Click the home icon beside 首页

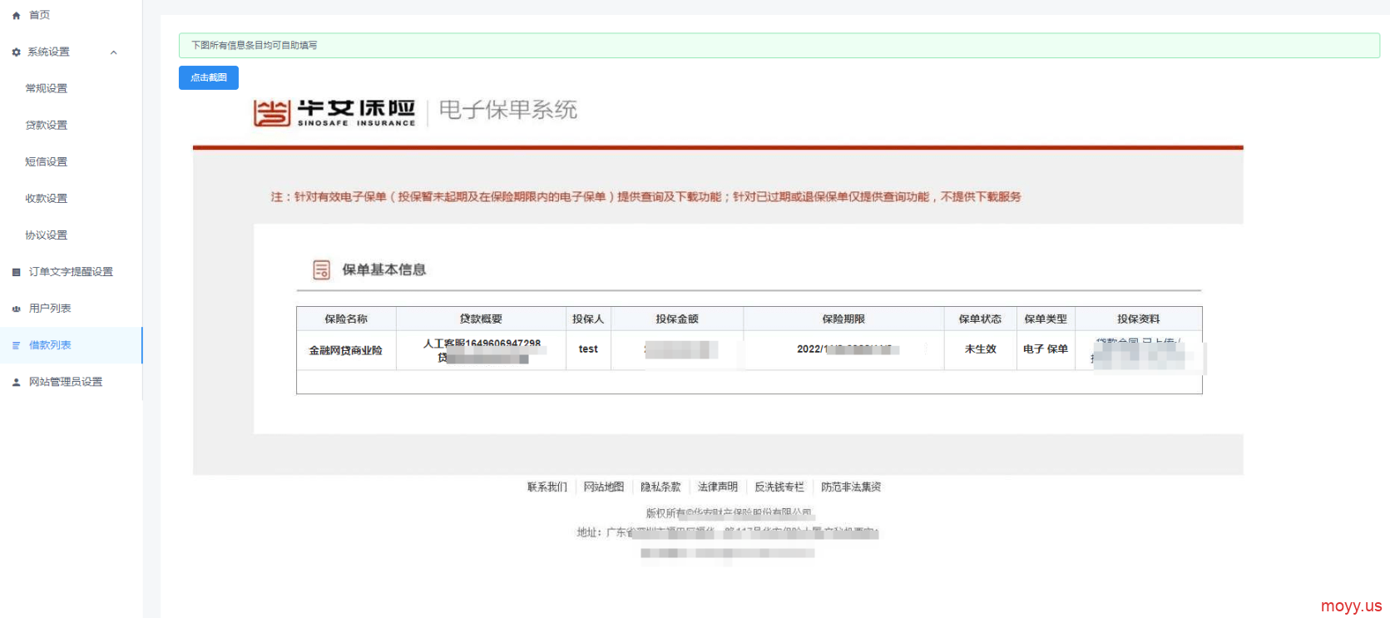pos(16,16)
